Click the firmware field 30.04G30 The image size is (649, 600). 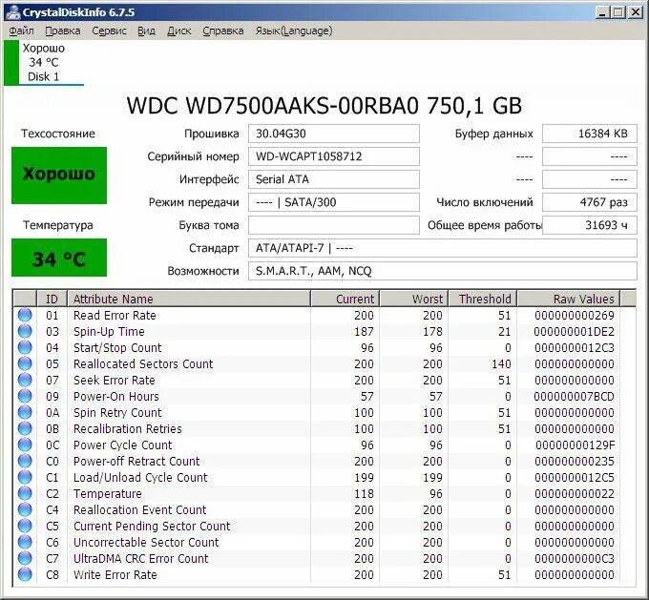(x=334, y=134)
